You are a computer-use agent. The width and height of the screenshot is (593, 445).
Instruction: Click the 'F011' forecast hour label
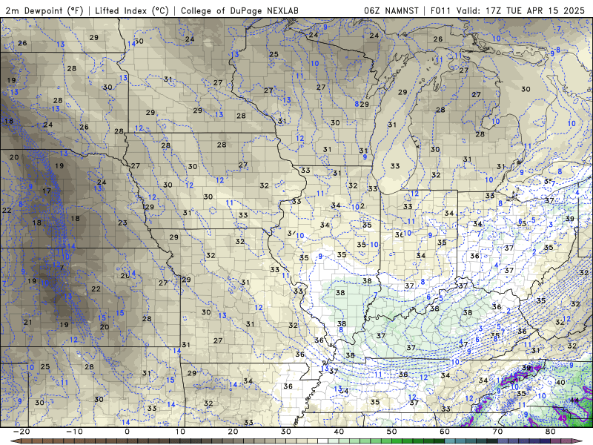pyautogui.click(x=440, y=10)
